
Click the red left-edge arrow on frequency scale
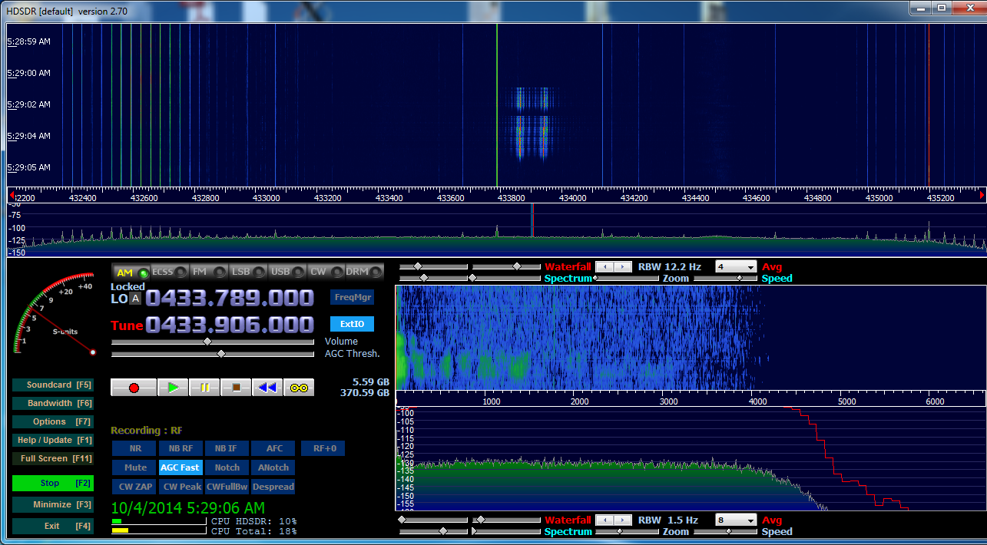pos(11,196)
